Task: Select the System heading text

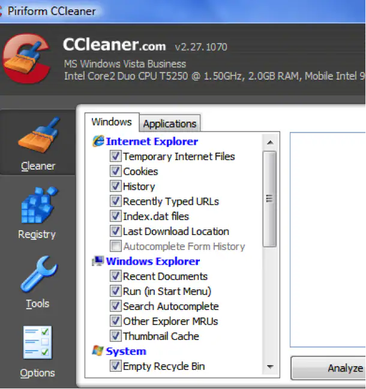Action: tap(126, 351)
